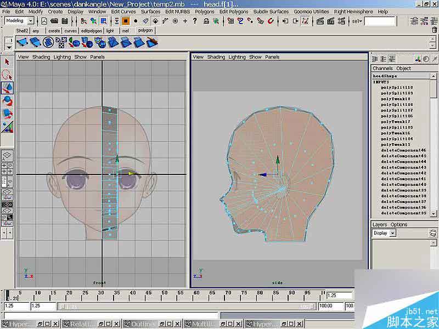Toggle the orange component mode selection button
Image resolution: width=439 pixels, height=329 pixels.
click(x=126, y=21)
